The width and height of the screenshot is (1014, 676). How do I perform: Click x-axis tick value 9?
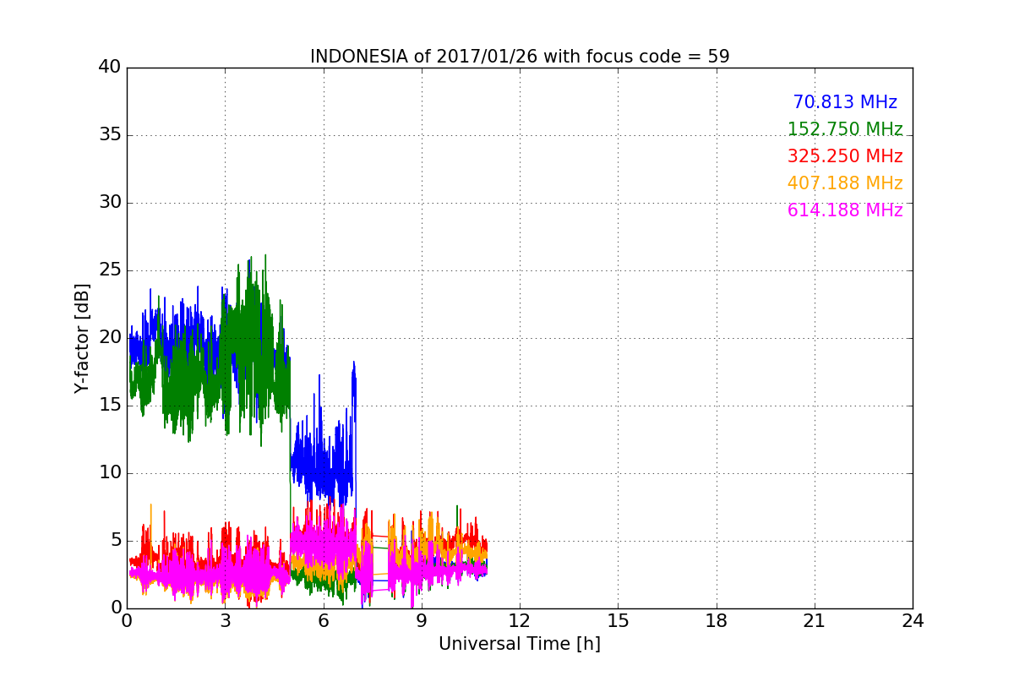coord(422,621)
